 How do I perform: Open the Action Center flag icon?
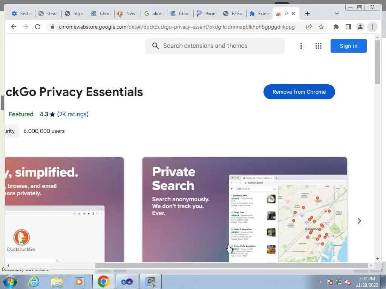330,282
